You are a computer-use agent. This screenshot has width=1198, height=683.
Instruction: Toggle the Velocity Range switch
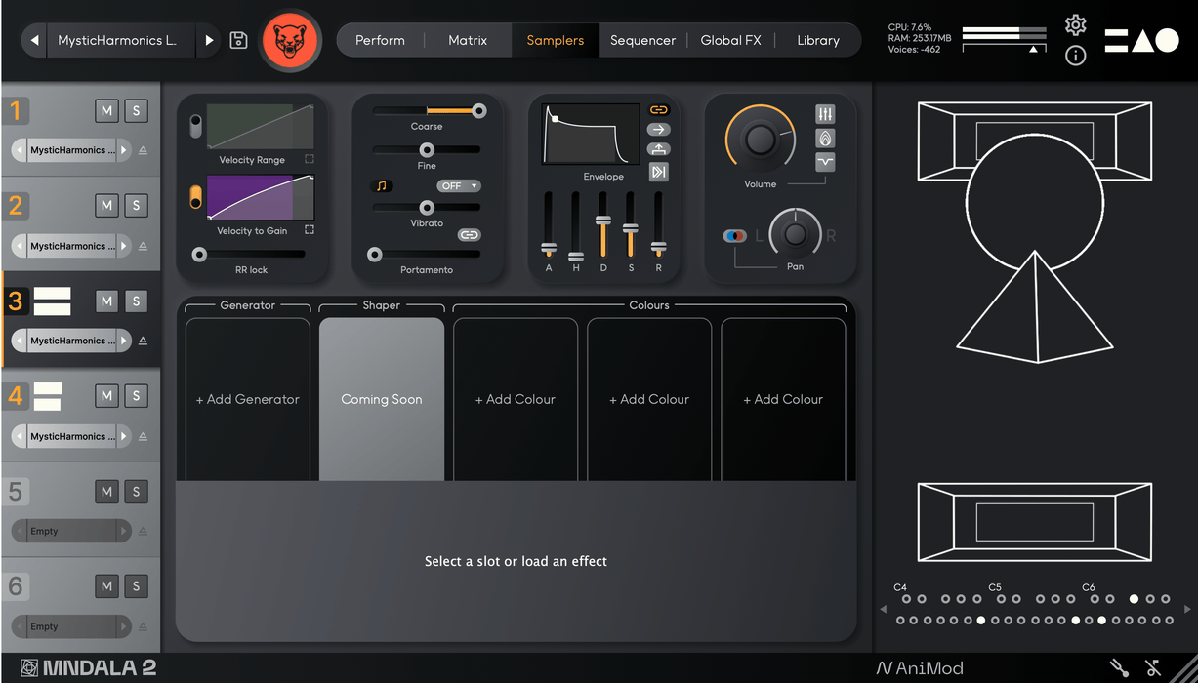click(x=196, y=126)
